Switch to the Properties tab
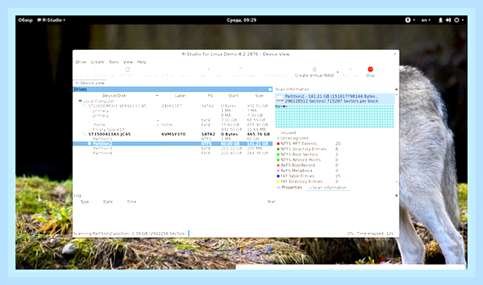The height and width of the screenshot is (285, 483). point(290,188)
